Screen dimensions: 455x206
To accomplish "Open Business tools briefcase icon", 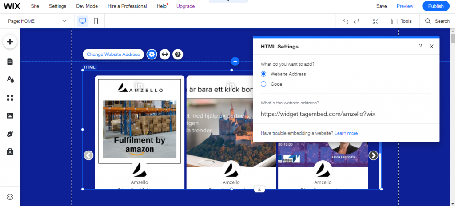I will (10, 152).
